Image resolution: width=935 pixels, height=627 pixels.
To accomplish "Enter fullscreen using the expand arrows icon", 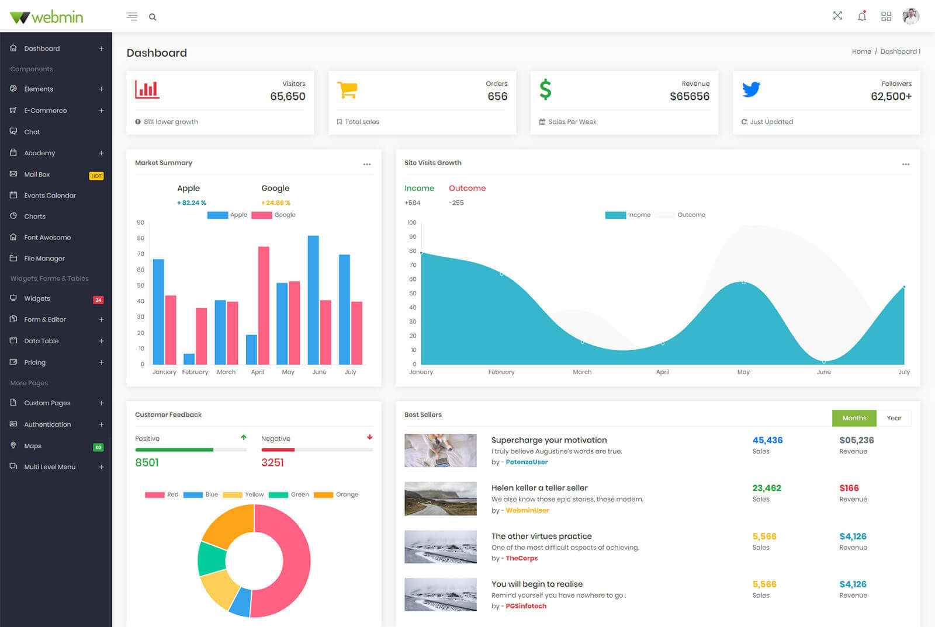I will 837,16.
